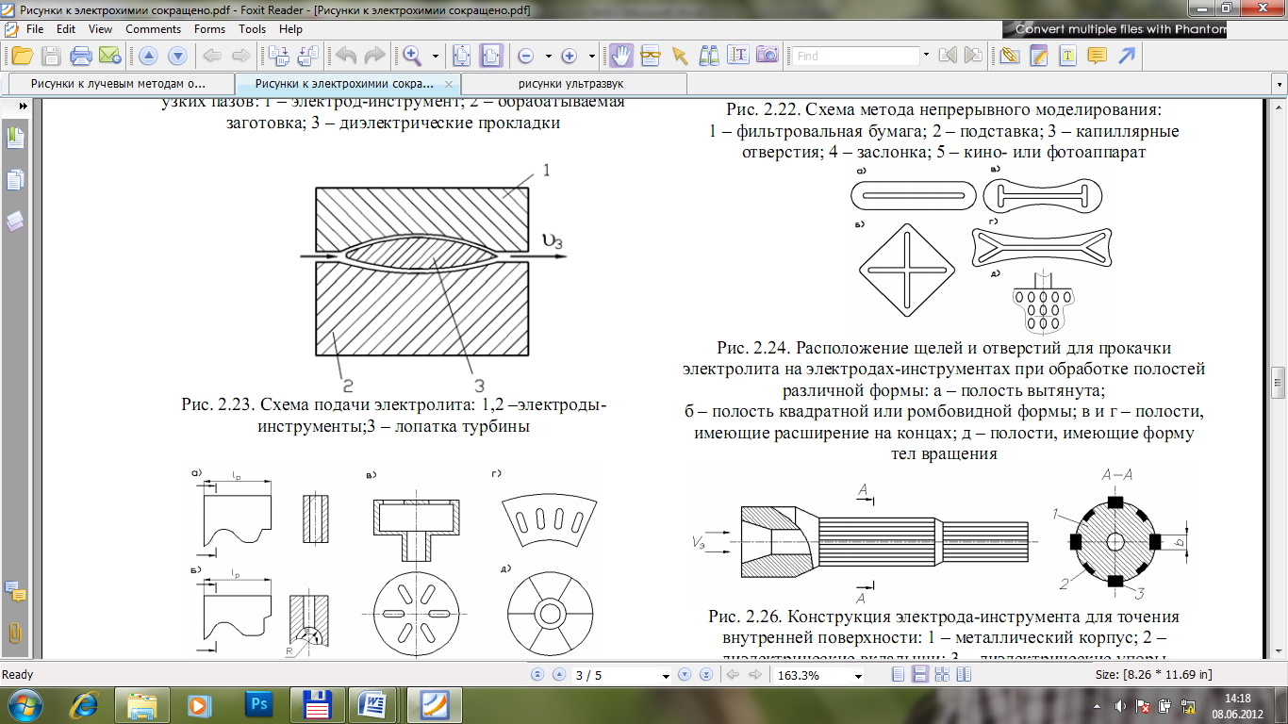This screenshot has width=1288, height=724.
Task: Click the Fit Page icon
Action: (462, 56)
